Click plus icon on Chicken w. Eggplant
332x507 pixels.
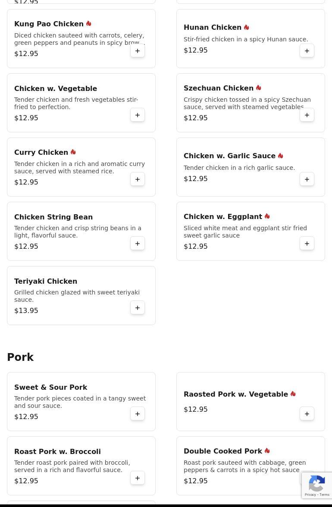tap(307, 244)
